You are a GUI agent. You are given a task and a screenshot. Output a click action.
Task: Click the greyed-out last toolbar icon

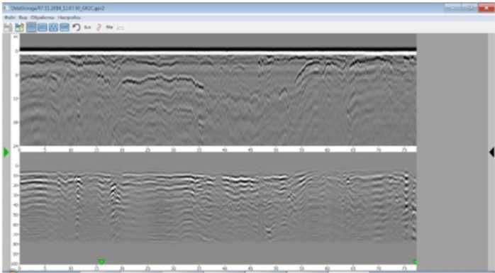pos(120,28)
